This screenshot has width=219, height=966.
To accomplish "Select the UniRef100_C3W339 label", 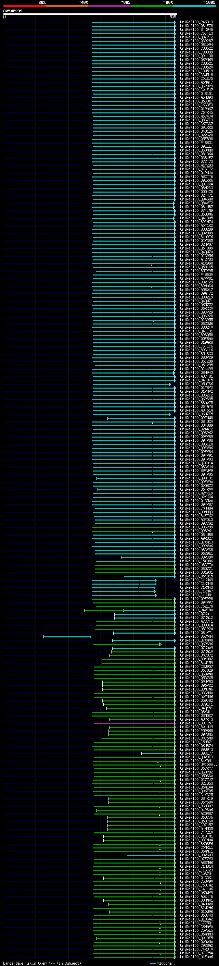I will 196,52.
